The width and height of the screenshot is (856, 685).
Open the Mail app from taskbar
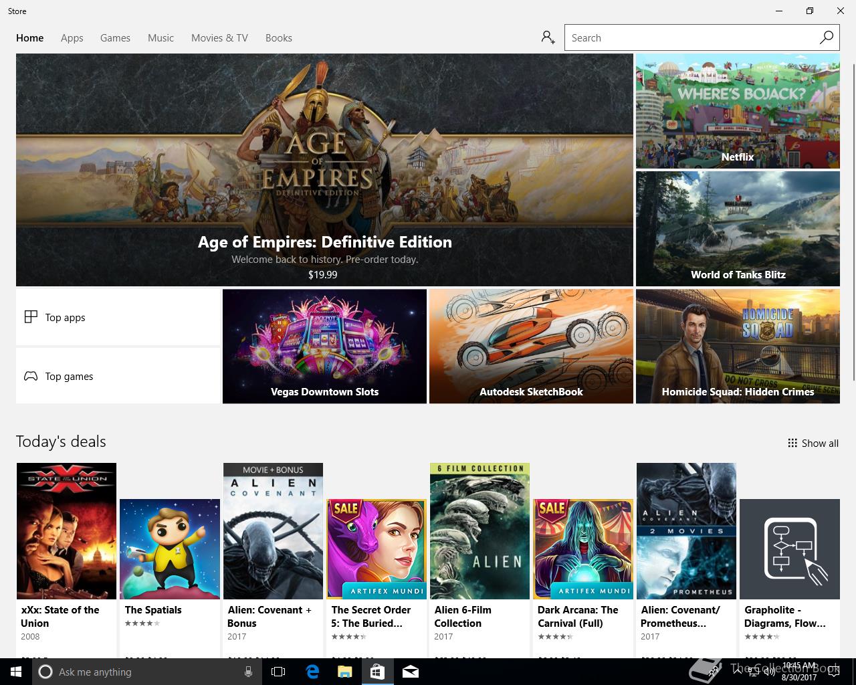[x=411, y=672]
